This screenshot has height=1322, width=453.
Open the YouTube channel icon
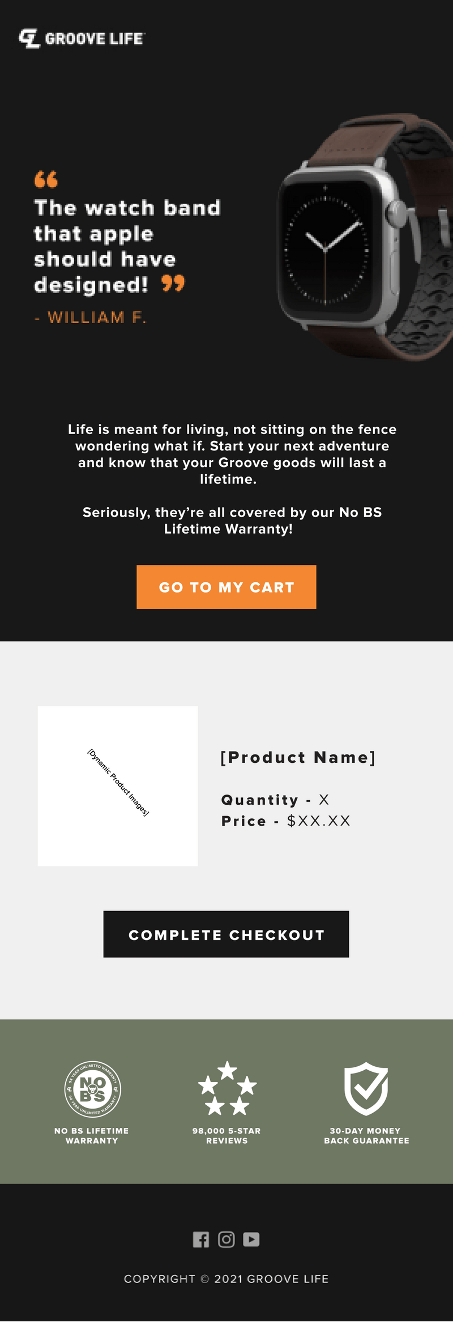pos(251,1239)
